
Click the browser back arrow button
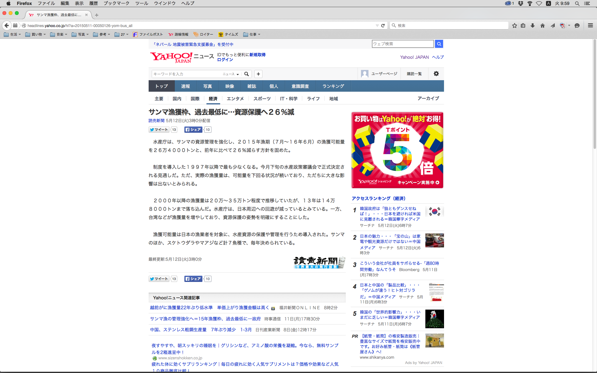(x=7, y=25)
